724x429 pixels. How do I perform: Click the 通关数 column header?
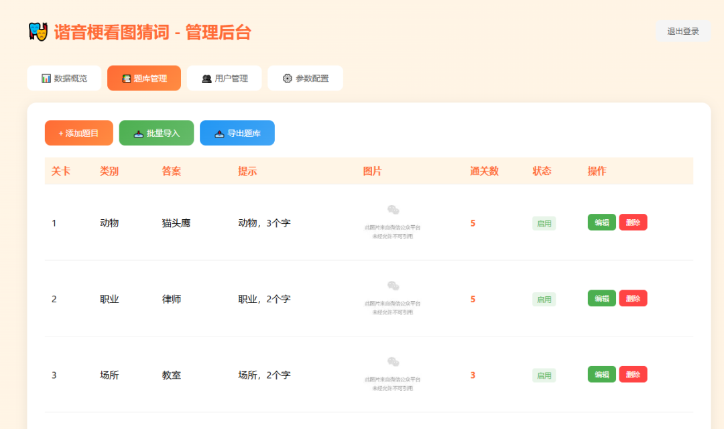(485, 172)
